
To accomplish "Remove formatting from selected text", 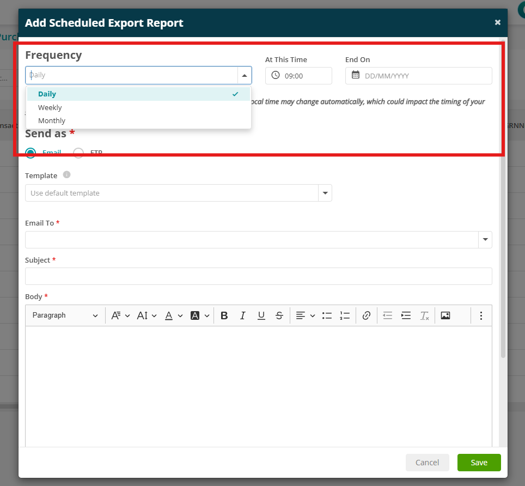I will point(424,315).
